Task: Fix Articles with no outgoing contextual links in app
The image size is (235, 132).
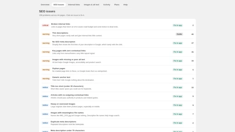Action: (x=178, y=97)
